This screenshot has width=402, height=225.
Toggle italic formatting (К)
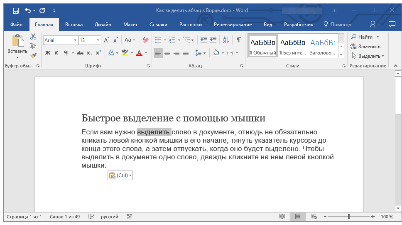click(x=57, y=53)
